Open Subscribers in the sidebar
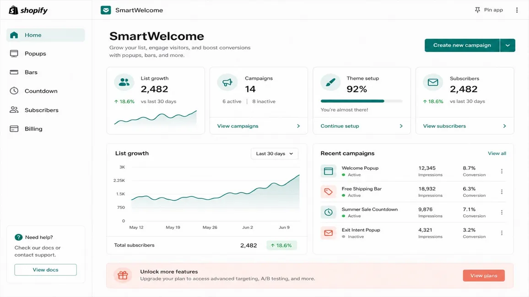The height and width of the screenshot is (297, 529). (46, 110)
